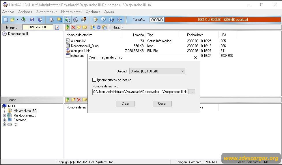
Task: Click the Mount to virtual drive icon
Action: click(76, 20)
